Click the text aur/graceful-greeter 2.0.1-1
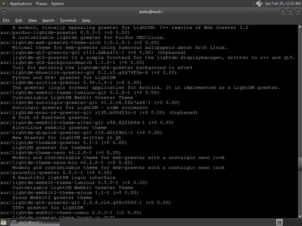Viewport: 302px width, 226px height. pyautogui.click(x=42, y=172)
